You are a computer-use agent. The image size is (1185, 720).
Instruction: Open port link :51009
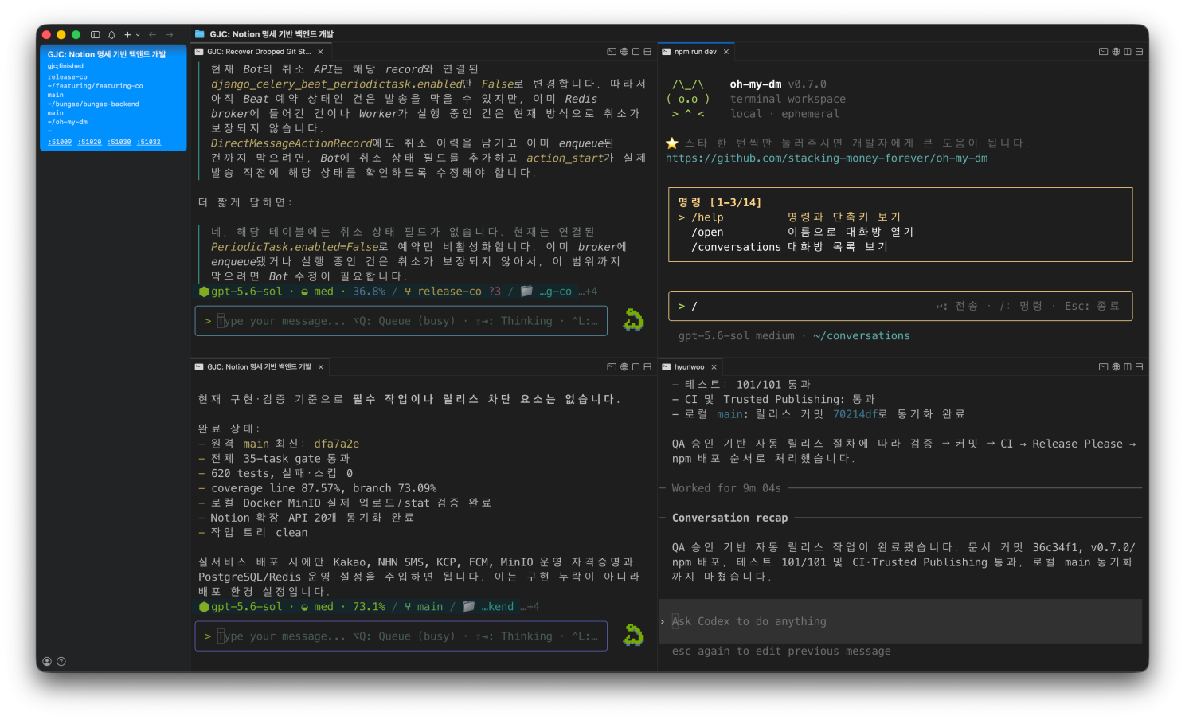pos(60,142)
